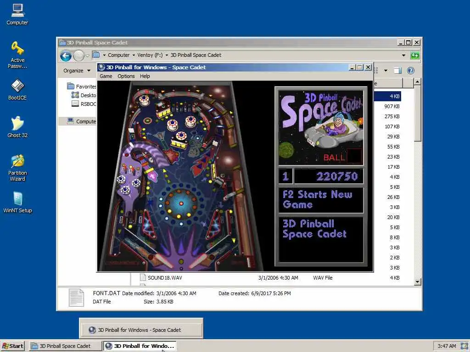Click the 3D Pinball for Windows taskbar button
Viewport: 470px width, 352px height.
[x=140, y=346]
